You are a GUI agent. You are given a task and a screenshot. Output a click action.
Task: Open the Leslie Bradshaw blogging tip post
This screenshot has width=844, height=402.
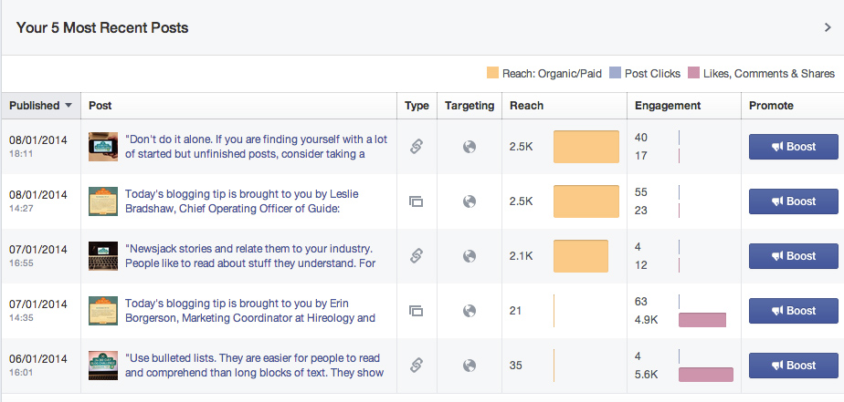pos(242,201)
